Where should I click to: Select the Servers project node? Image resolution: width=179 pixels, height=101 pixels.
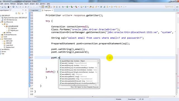tap(4, 52)
